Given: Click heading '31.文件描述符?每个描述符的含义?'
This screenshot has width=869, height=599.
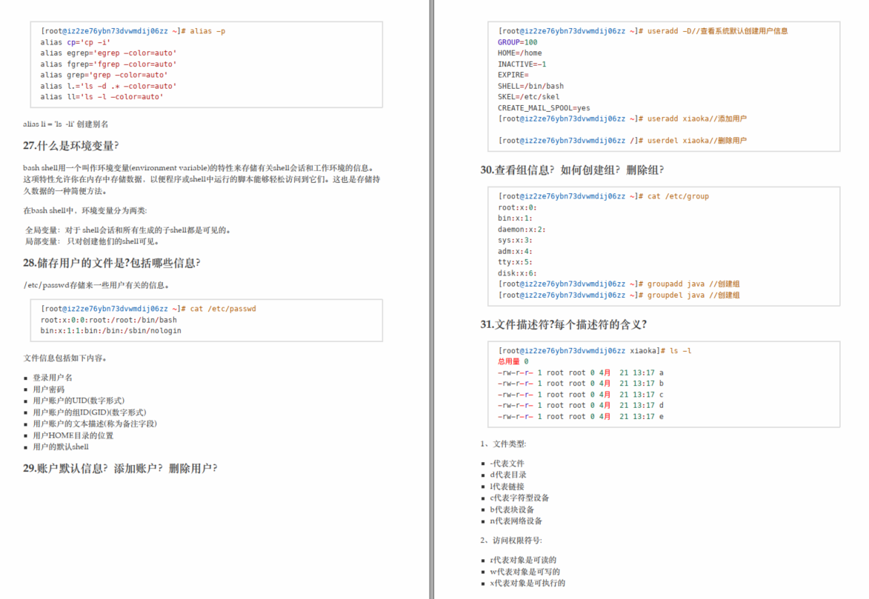Looking at the screenshot, I should pos(563,324).
